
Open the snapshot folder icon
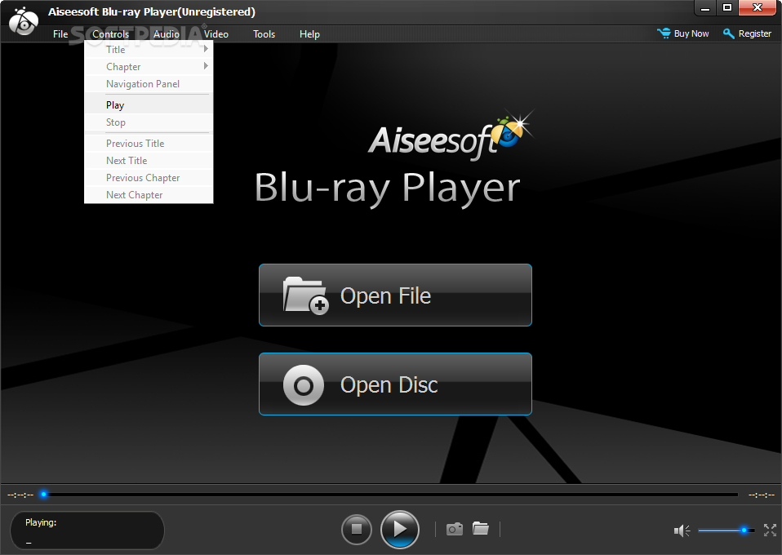(x=480, y=528)
